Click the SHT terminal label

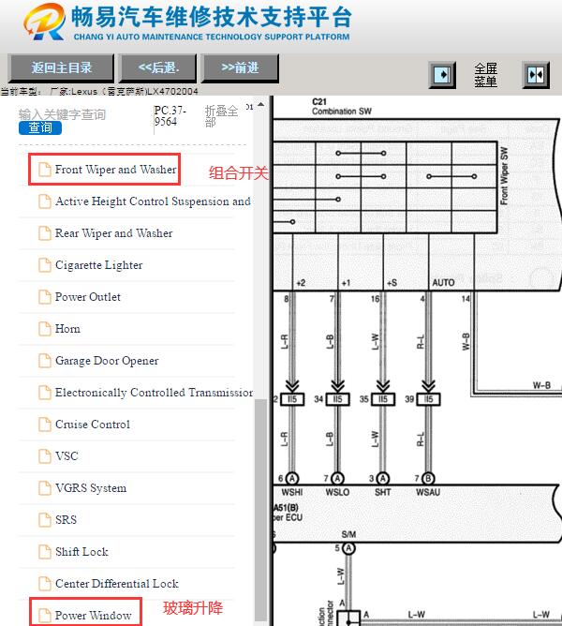coord(382,492)
